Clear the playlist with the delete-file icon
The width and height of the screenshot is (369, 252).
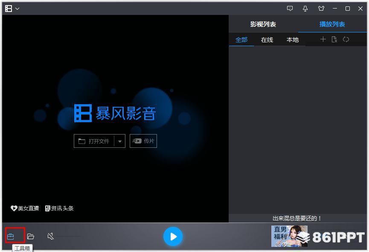[x=334, y=39]
